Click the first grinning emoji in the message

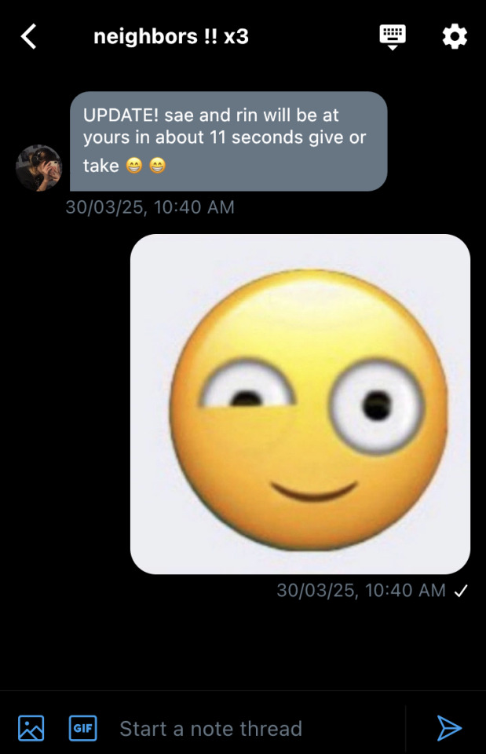coord(134,166)
